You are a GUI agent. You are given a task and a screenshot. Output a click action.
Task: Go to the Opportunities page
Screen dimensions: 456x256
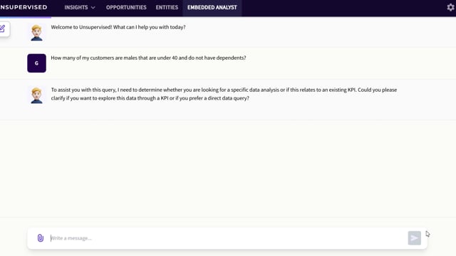(x=126, y=8)
